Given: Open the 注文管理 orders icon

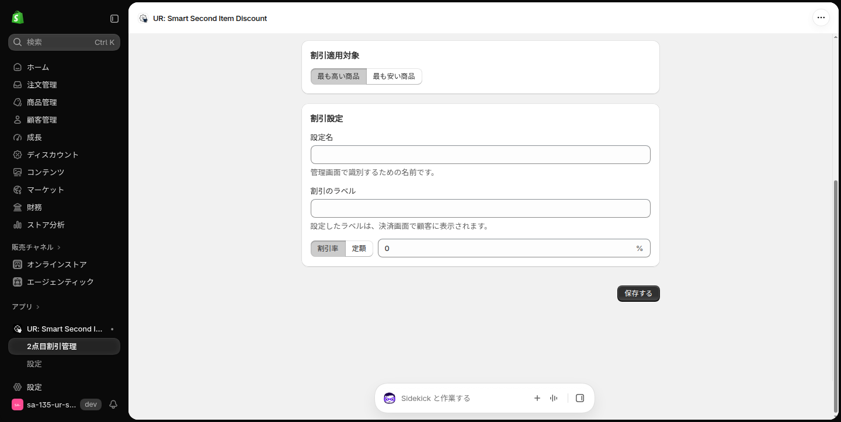Looking at the screenshot, I should tap(18, 85).
